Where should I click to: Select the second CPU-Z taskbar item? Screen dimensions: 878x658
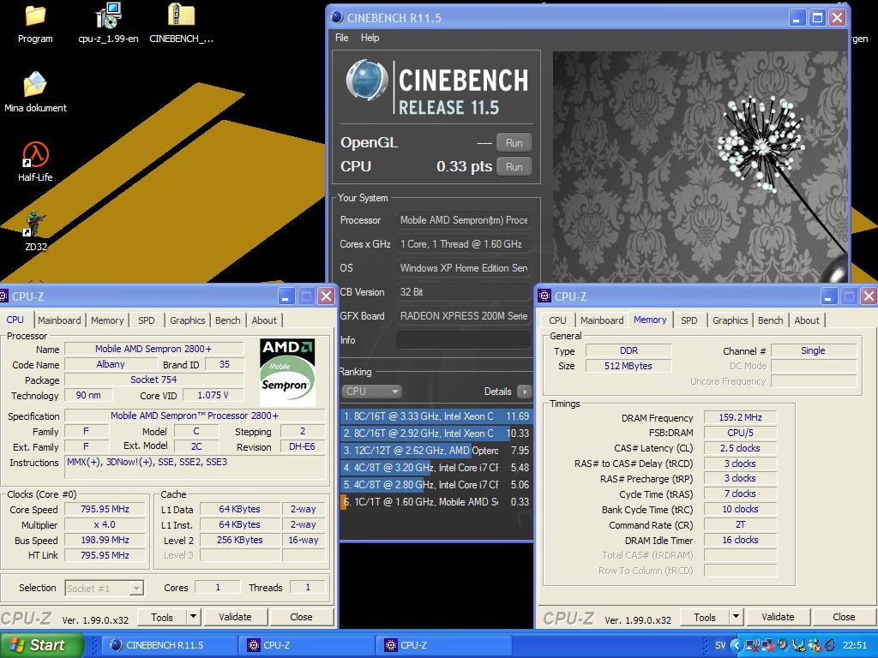click(446, 645)
